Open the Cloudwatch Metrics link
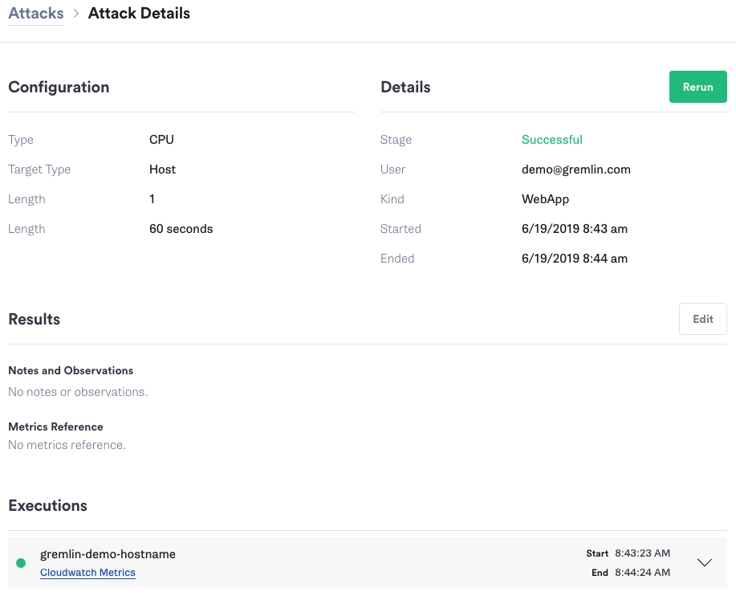Screen dimensions: 736x600 click(87, 572)
